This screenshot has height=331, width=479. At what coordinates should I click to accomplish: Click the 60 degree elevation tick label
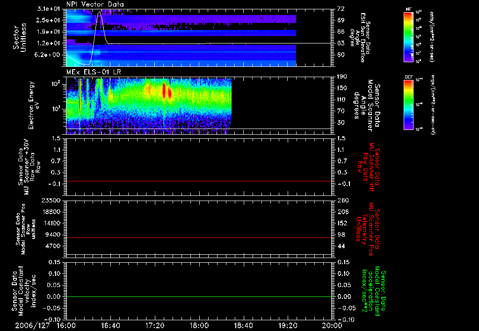coord(341,55)
